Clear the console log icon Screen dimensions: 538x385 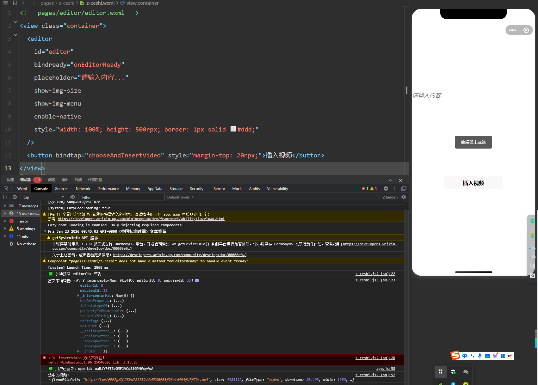pos(15,197)
